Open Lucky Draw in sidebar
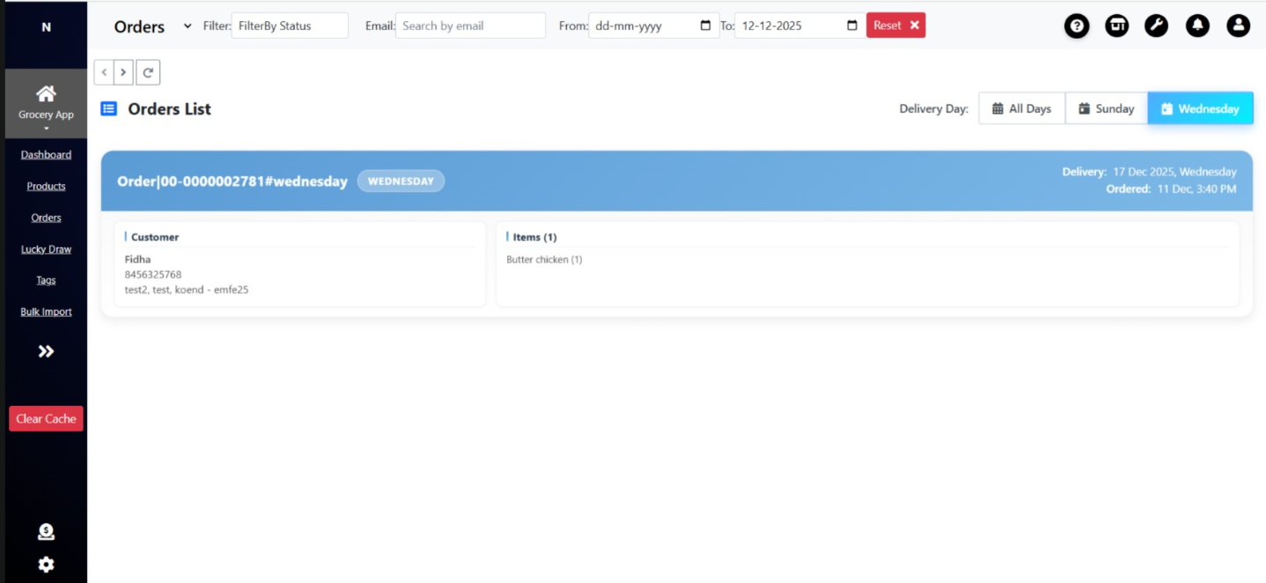This screenshot has height=583, width=1266. tap(46, 249)
